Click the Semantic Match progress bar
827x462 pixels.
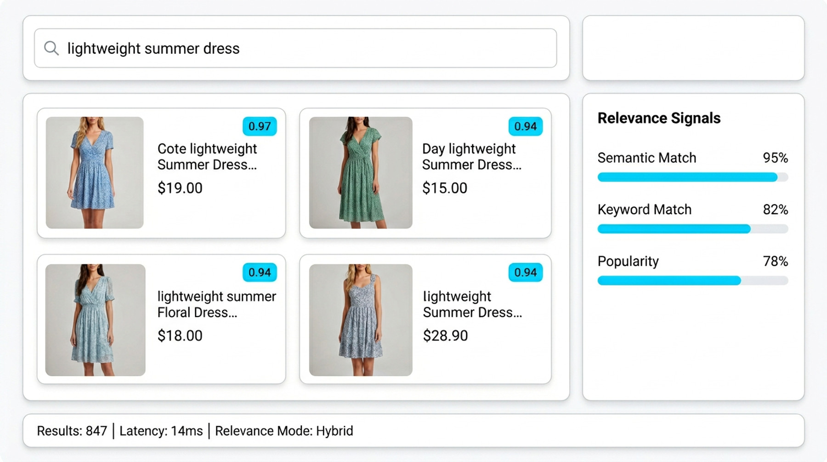(x=692, y=177)
